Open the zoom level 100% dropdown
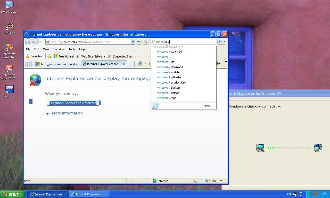Screen dimensions: 330x198 point(221,181)
